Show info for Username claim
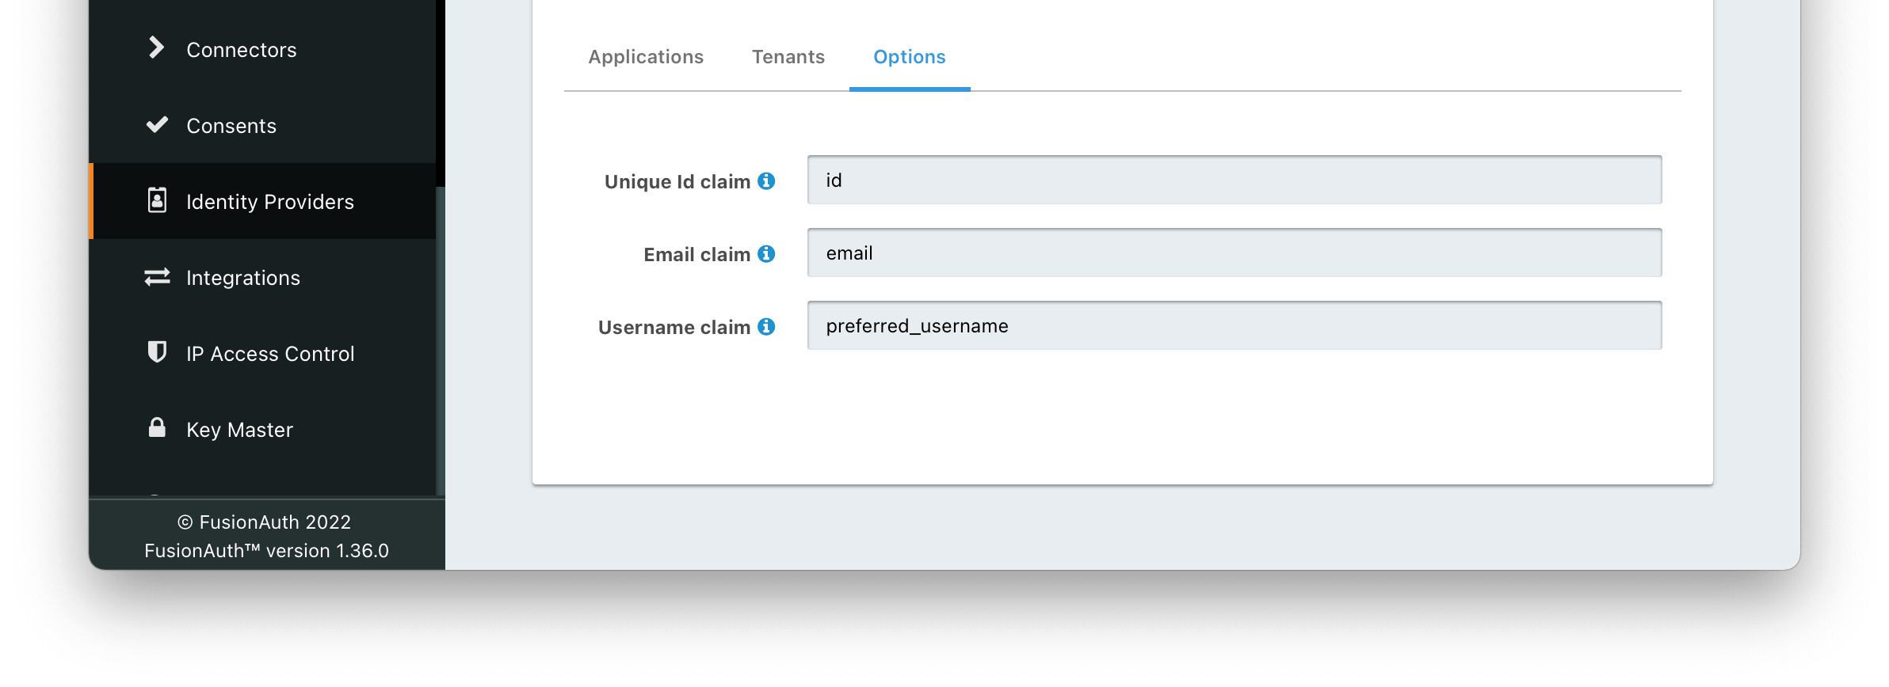Screen dimensions: 1889x687 pyautogui.click(x=766, y=327)
